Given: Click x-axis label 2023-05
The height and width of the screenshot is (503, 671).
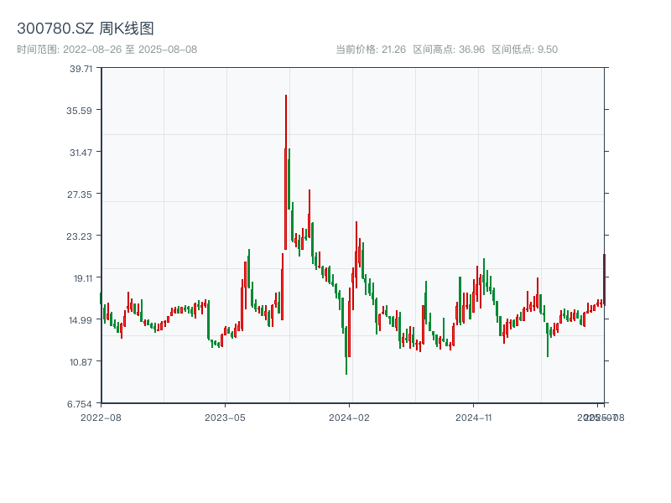Looking at the screenshot, I should [225, 417].
